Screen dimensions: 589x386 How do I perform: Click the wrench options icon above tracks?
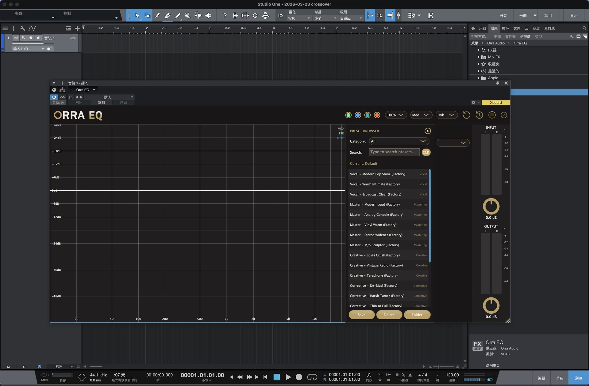[22, 28]
